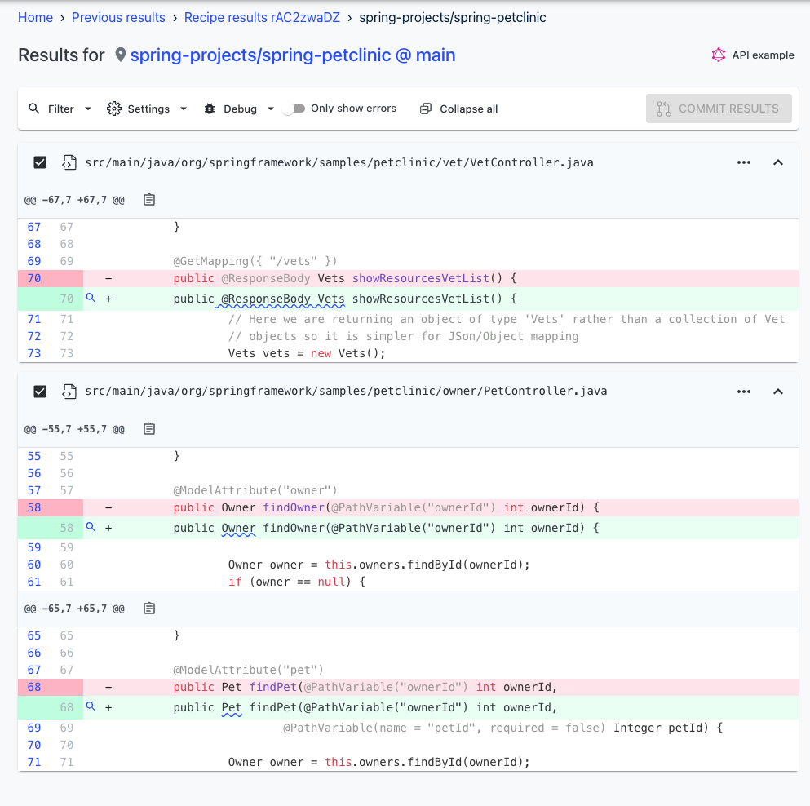The height and width of the screenshot is (806, 810).
Task: Uncheck the PetController.java result
Action: click(39, 392)
